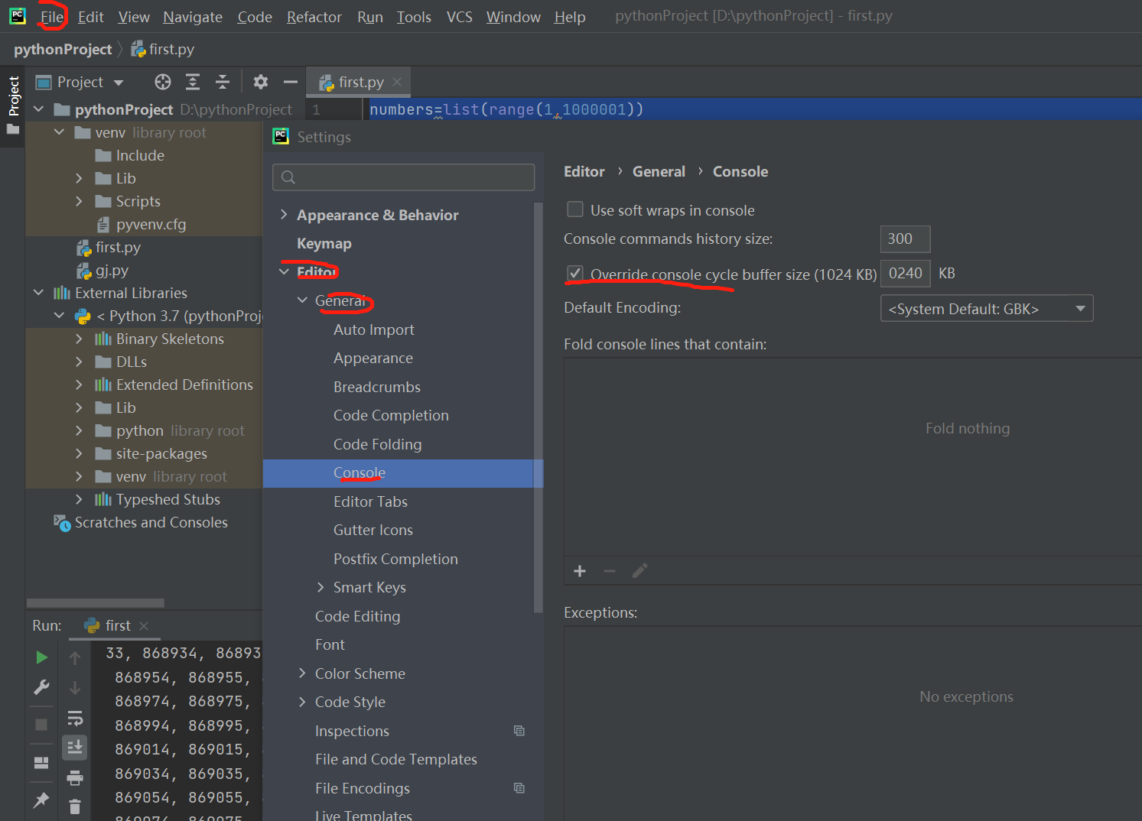Uncheck 'Override console cycle buffer size'
1142x821 pixels.
[575, 273]
